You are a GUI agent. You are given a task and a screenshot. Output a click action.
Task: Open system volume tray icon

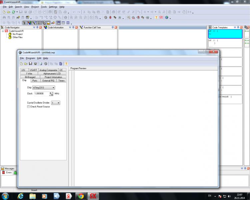(x=229, y=196)
